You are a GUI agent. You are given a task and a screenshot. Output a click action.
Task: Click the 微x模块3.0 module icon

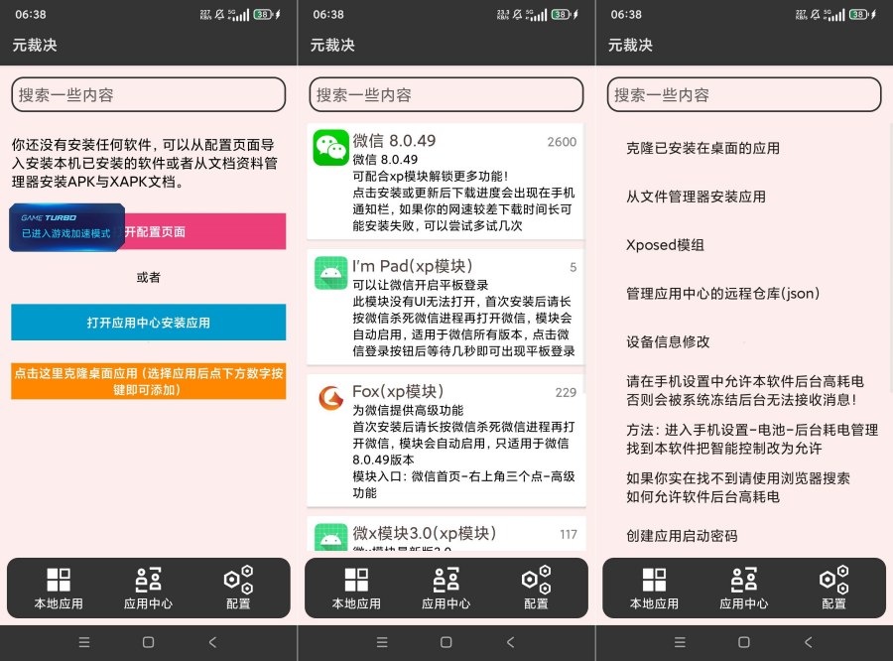(x=330, y=535)
